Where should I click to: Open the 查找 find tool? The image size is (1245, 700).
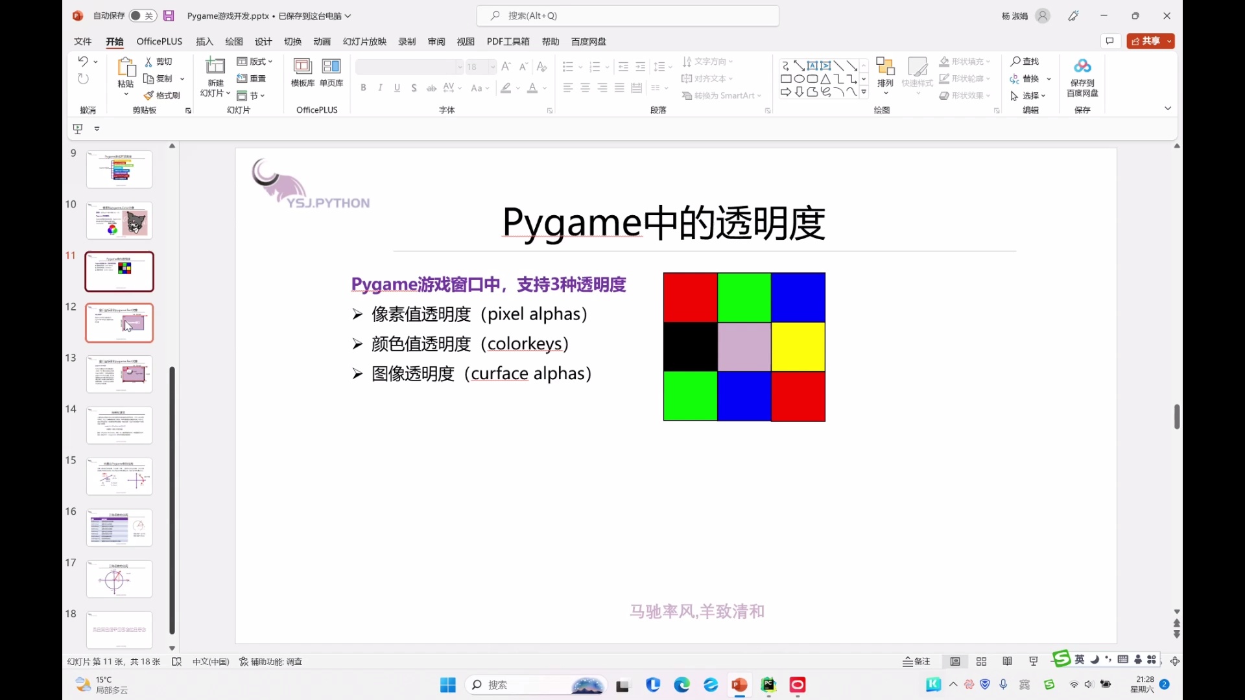tap(1025, 61)
